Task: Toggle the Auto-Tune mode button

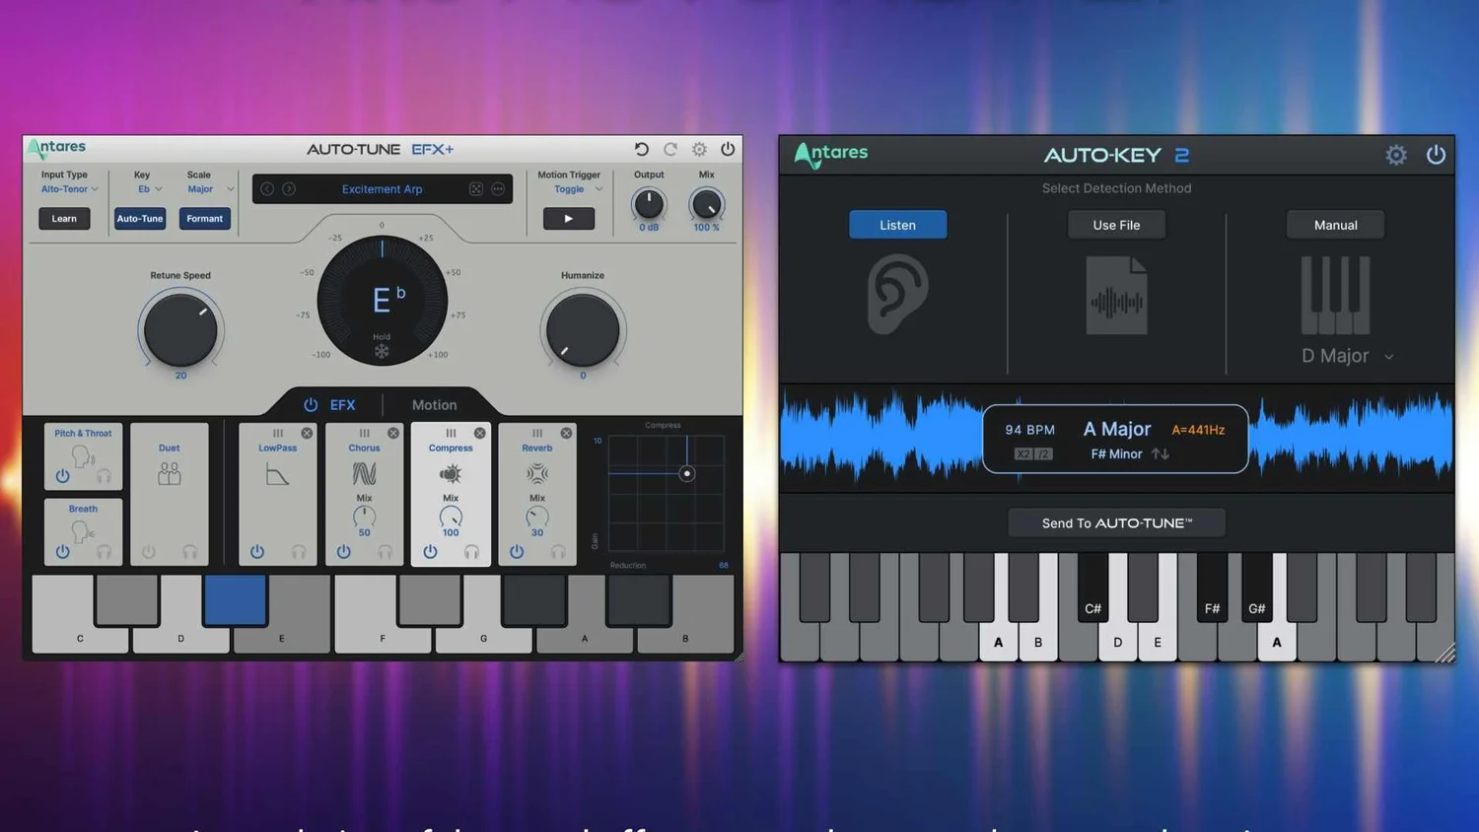Action: [139, 218]
